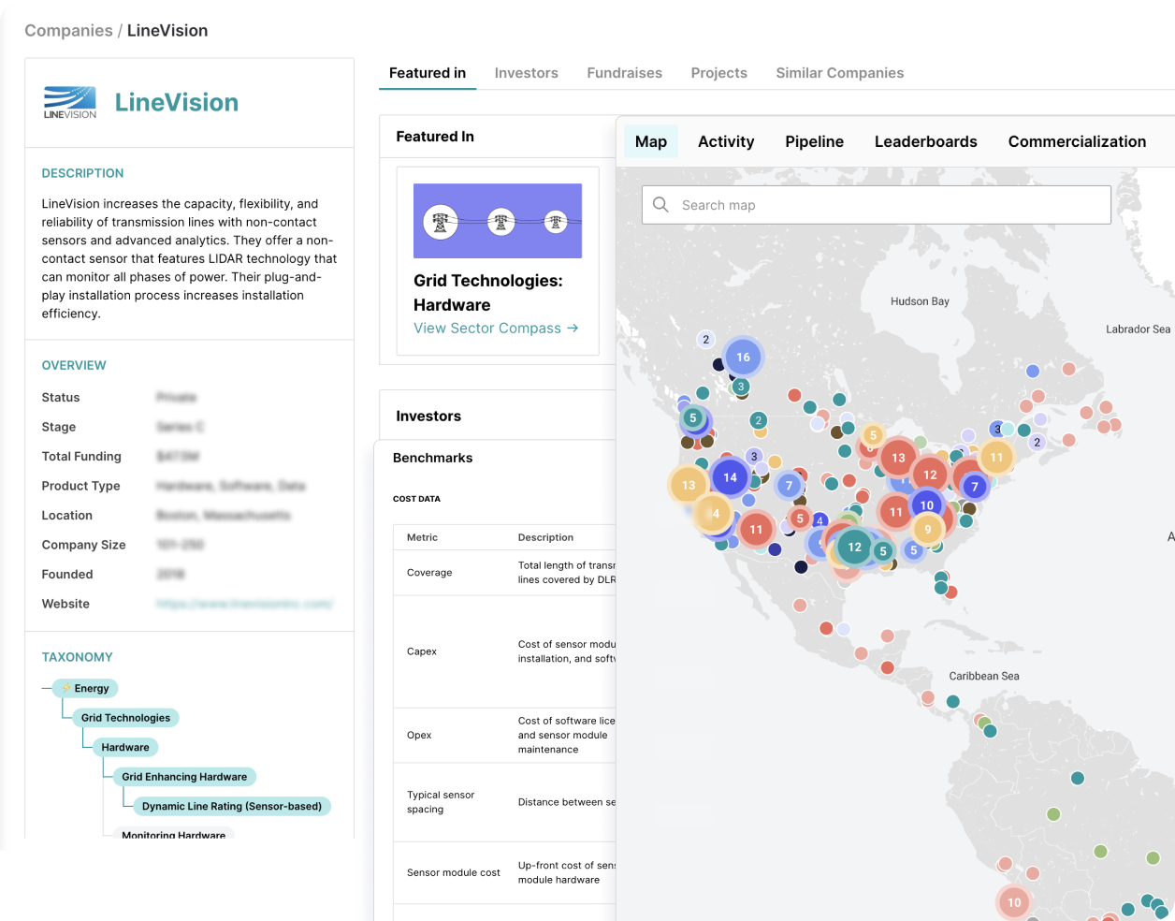Screen dimensions: 1175x921
Task: Open map cluster marker labeled 16
Action: pyautogui.click(x=743, y=357)
